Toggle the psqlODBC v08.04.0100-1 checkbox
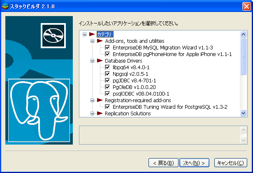Viewport: 253px width, 173px height. (x=107, y=94)
